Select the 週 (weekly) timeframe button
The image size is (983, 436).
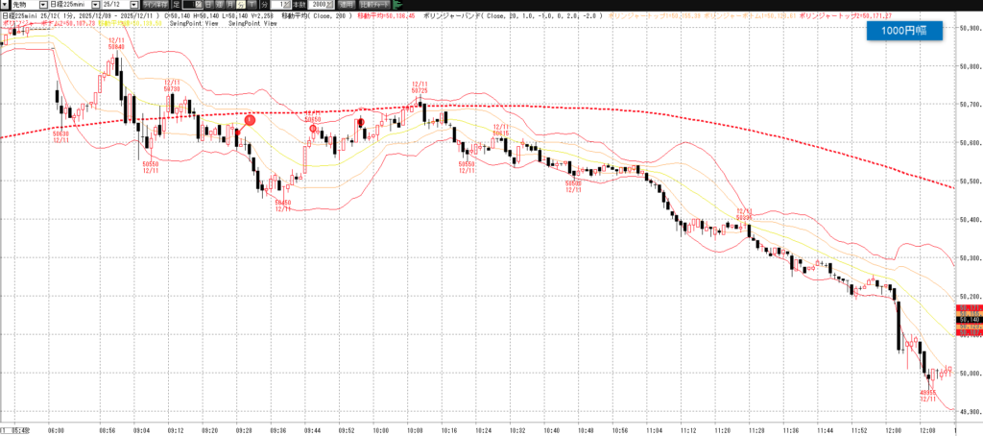(220, 5)
